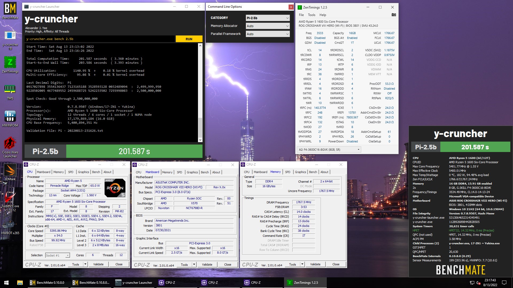Click the taskbar clock showing 23:17:43
The image size is (513, 288).
(490, 283)
